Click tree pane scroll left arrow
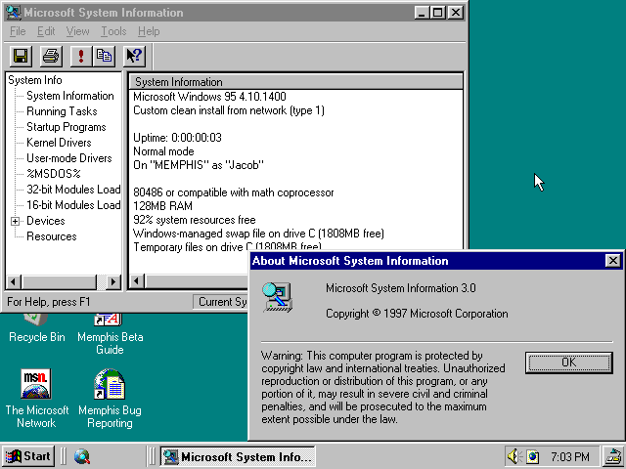Screen dimensions: 626x469 13,282
